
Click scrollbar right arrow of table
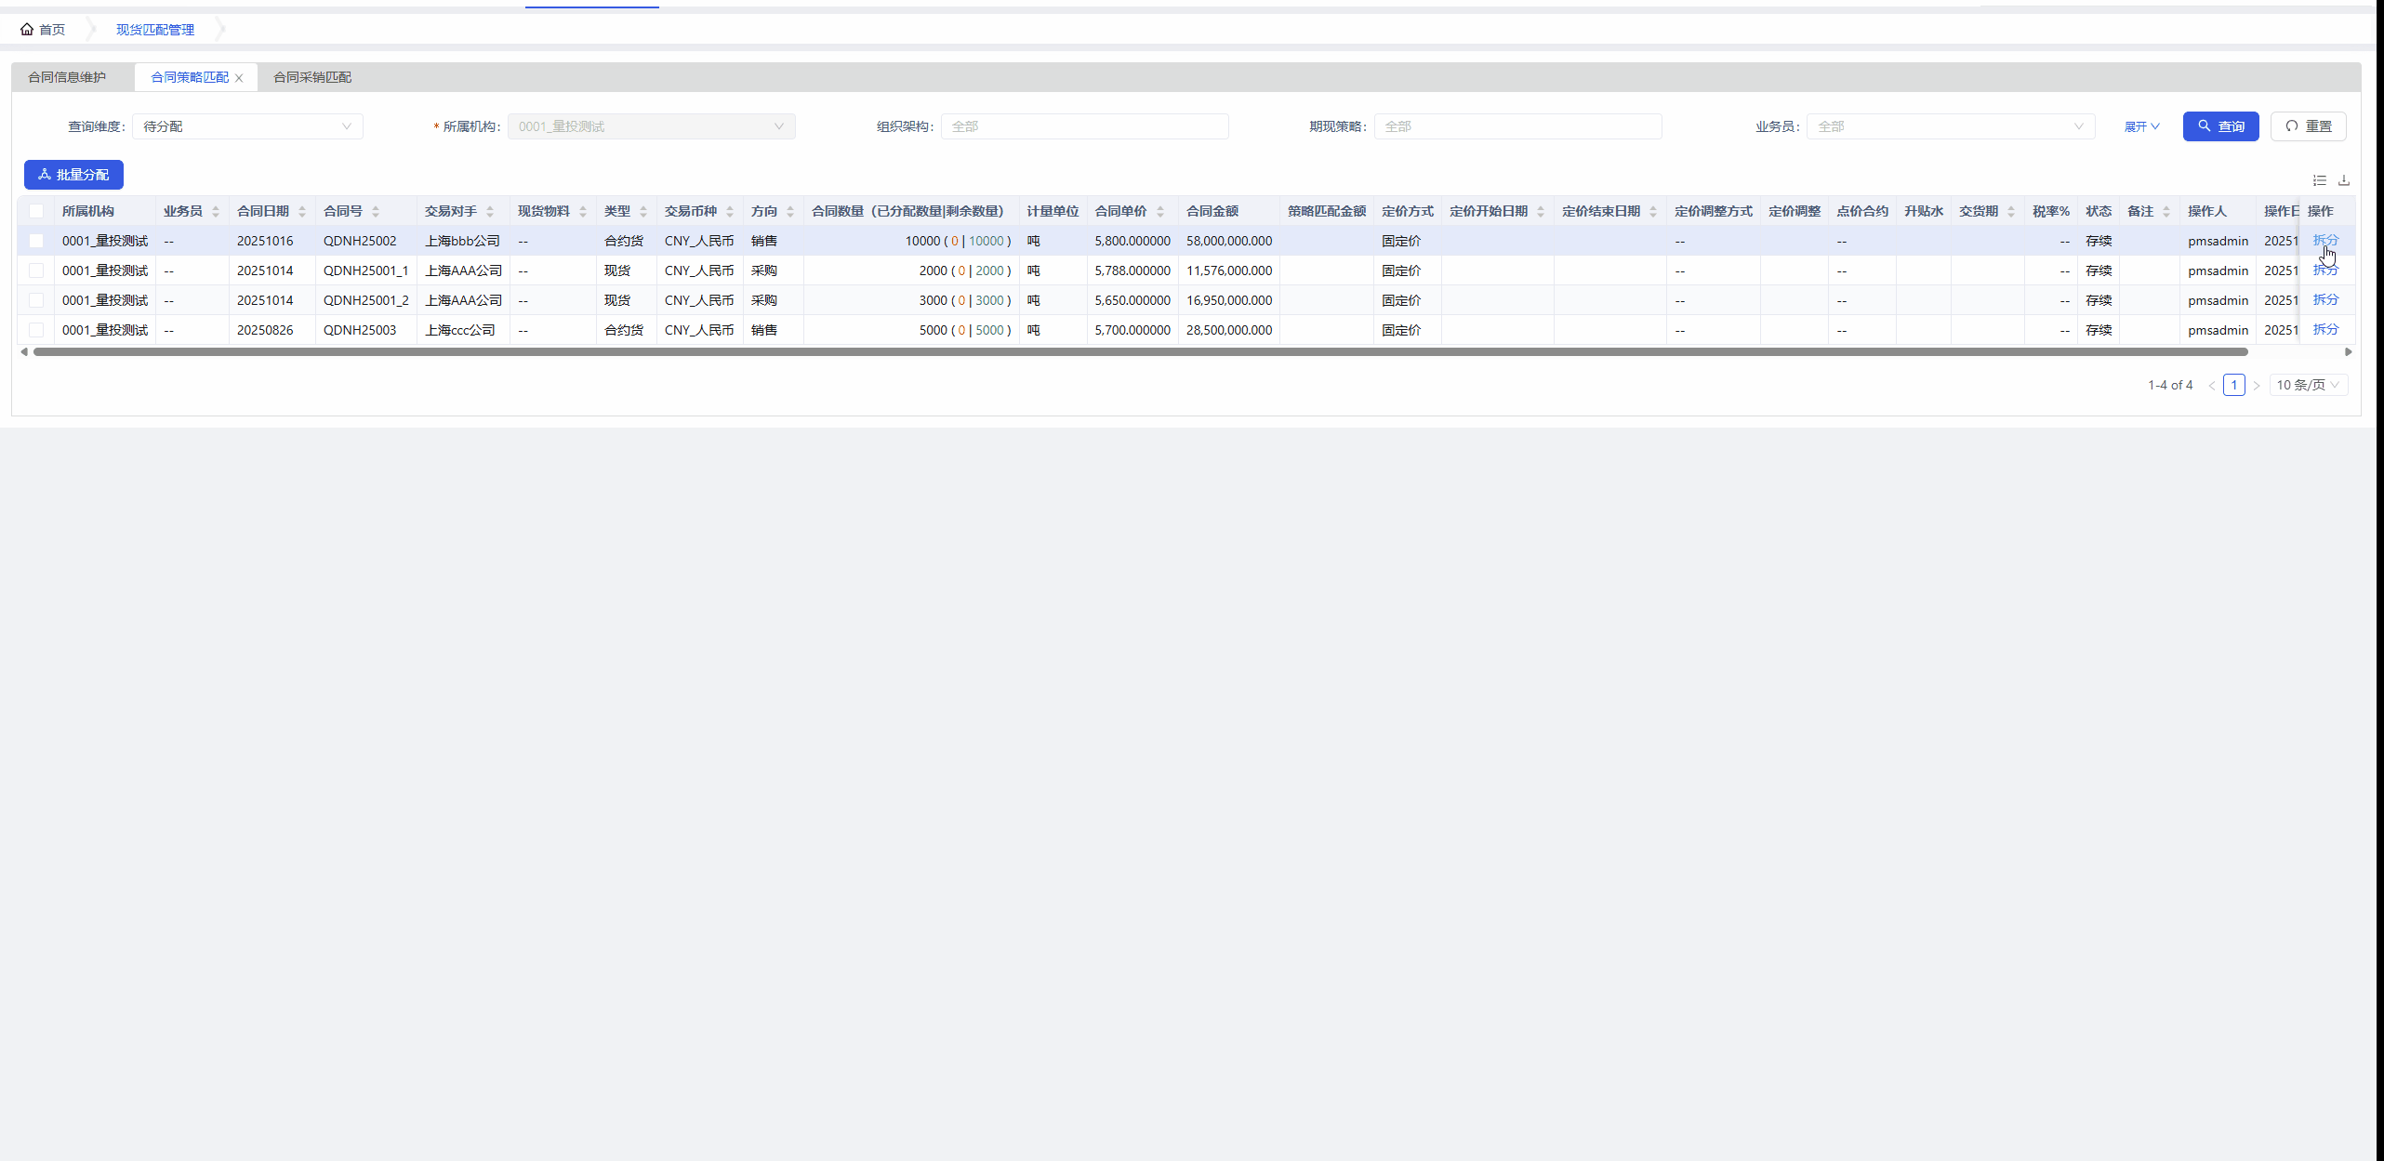coord(2348,352)
